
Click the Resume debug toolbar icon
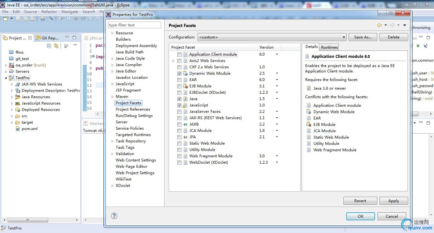61,19
